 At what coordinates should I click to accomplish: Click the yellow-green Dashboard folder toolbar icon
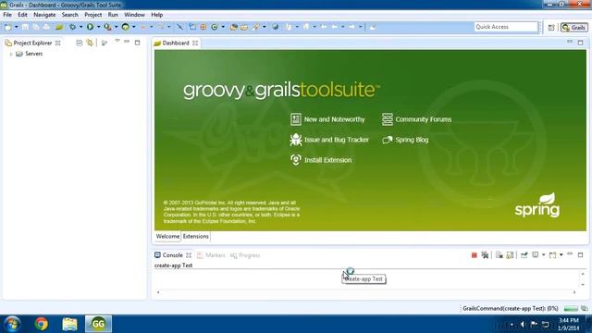point(59,27)
